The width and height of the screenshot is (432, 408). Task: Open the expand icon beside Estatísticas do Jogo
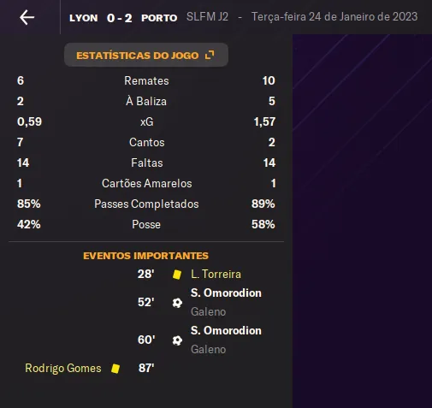click(x=210, y=55)
